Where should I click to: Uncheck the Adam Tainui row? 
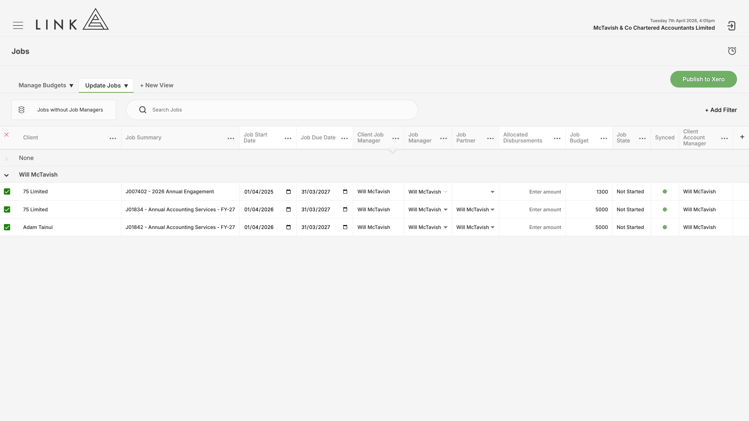tap(7, 227)
